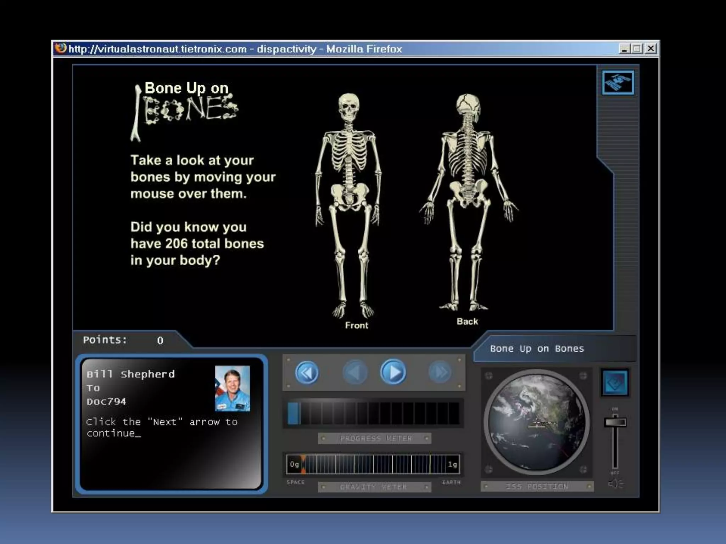Click the speaker icon below the volume slider
Viewport: 726px width, 544px height.
pyautogui.click(x=615, y=483)
